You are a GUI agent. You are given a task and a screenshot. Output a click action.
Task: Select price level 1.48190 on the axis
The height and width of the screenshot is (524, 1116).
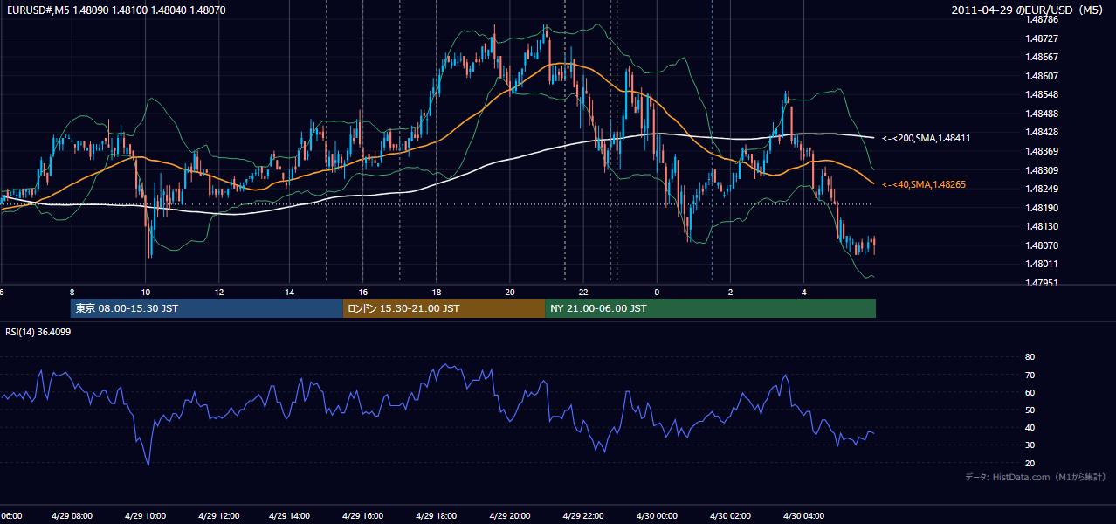(1042, 208)
